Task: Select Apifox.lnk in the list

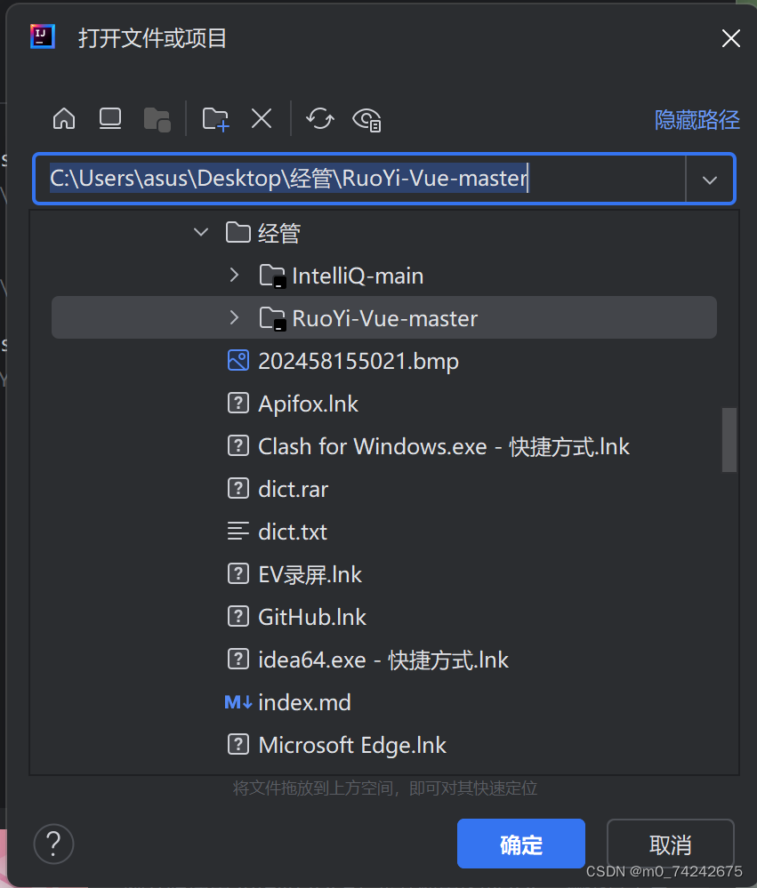Action: coord(384,404)
